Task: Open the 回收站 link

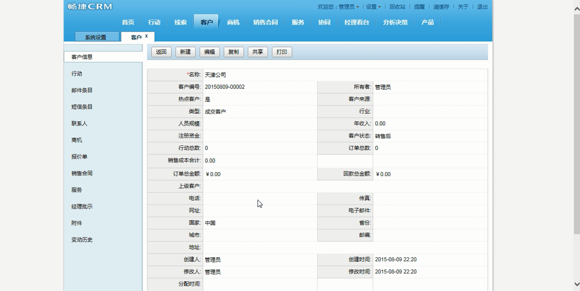Action: point(397,7)
